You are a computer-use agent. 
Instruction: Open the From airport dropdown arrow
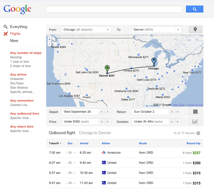tap(108, 30)
